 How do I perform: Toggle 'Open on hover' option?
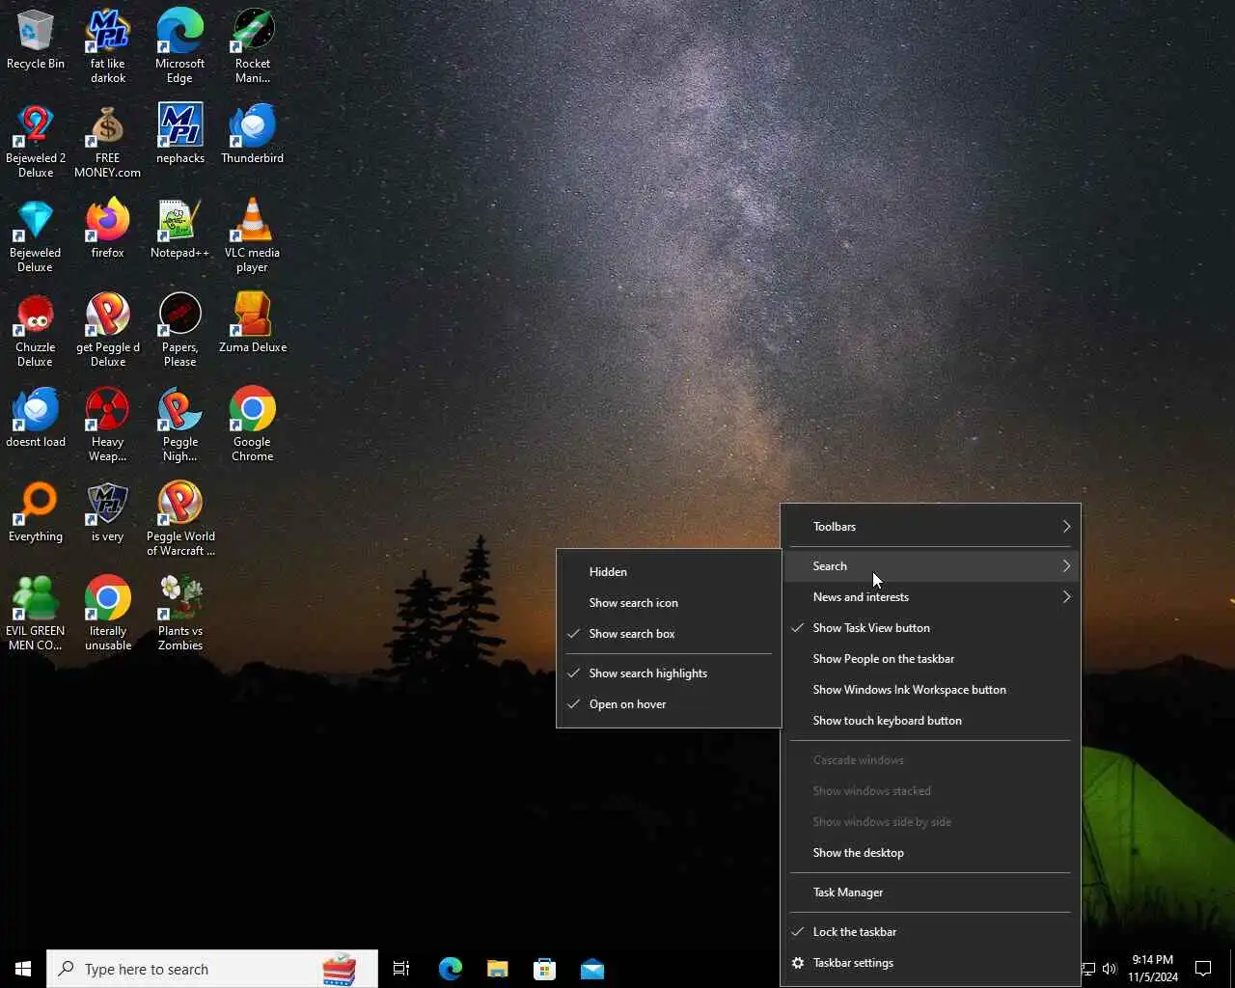click(x=669, y=704)
